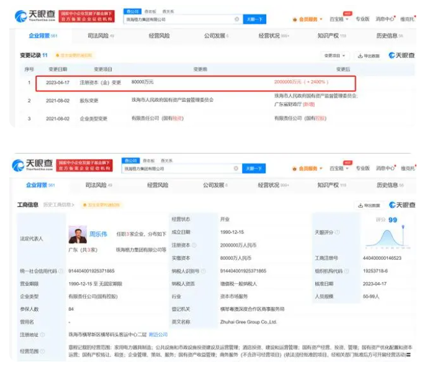Viewport: 435px width, 376px height.
Task: Click the marker on the 天眼评分 curve
Action: pyautogui.click(x=403, y=227)
